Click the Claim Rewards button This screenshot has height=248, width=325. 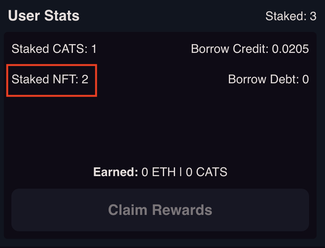tap(160, 210)
